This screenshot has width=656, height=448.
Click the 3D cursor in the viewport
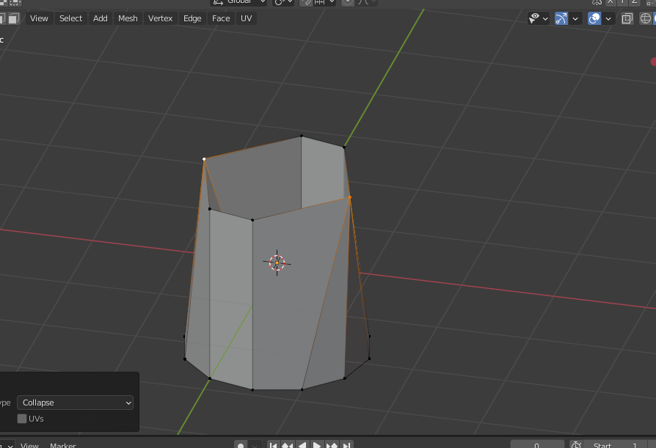(277, 263)
